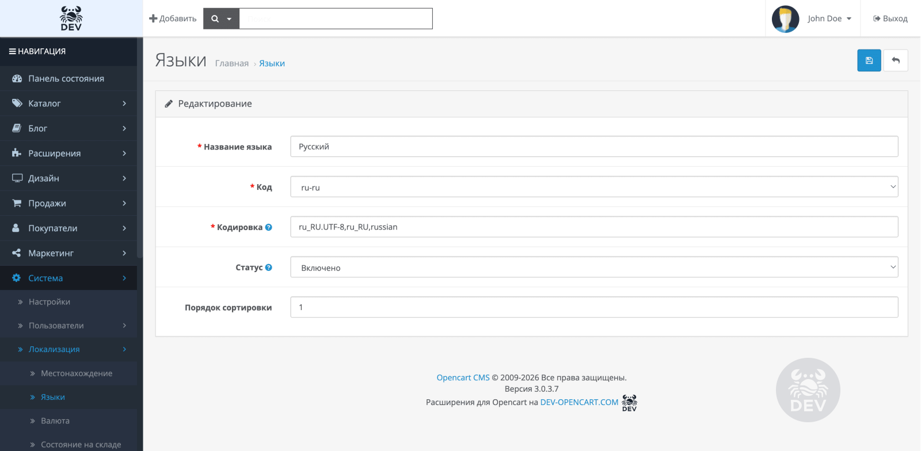The width and height of the screenshot is (921, 451).
Task: Click the Языки page heading
Action: click(181, 60)
